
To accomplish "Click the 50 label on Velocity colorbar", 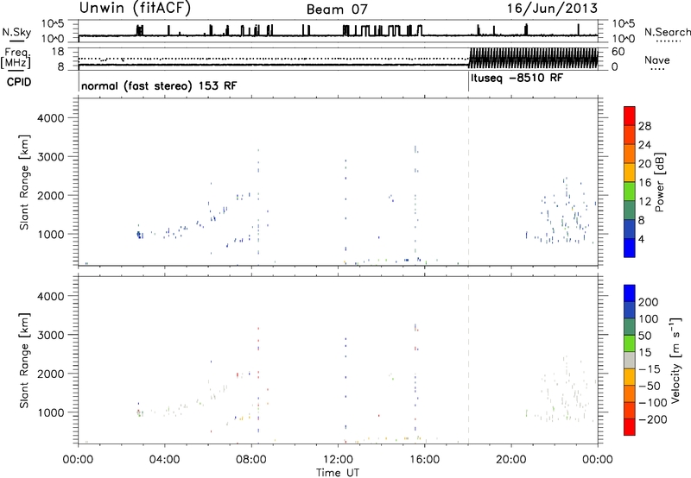I will (x=644, y=336).
